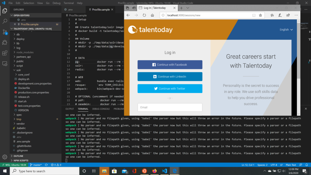
Task: Close the Procfile.sample editor tab
Action: (112, 9)
